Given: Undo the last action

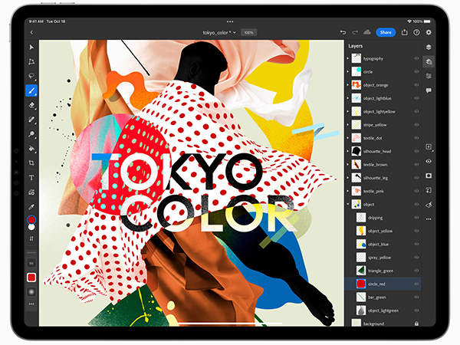Looking at the screenshot, I should 343,32.
